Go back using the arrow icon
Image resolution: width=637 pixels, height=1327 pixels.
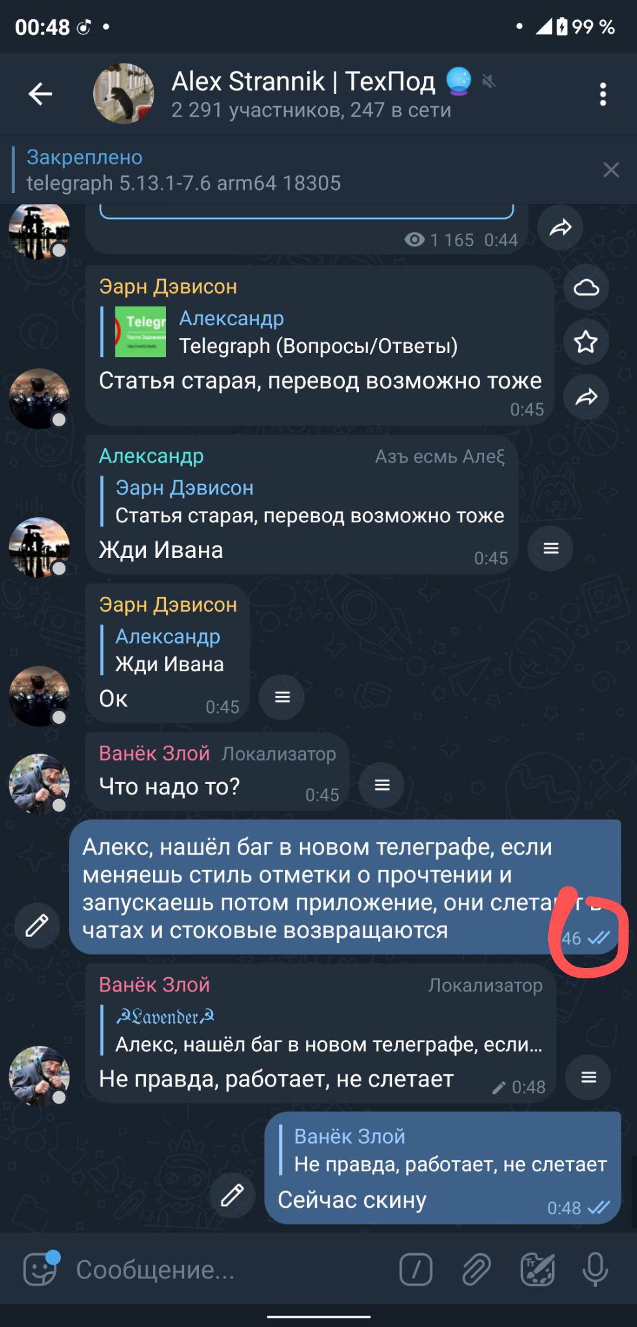pyautogui.click(x=40, y=95)
